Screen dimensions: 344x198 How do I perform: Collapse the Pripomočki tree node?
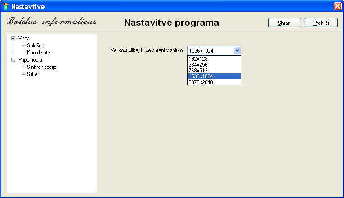[x=13, y=60]
